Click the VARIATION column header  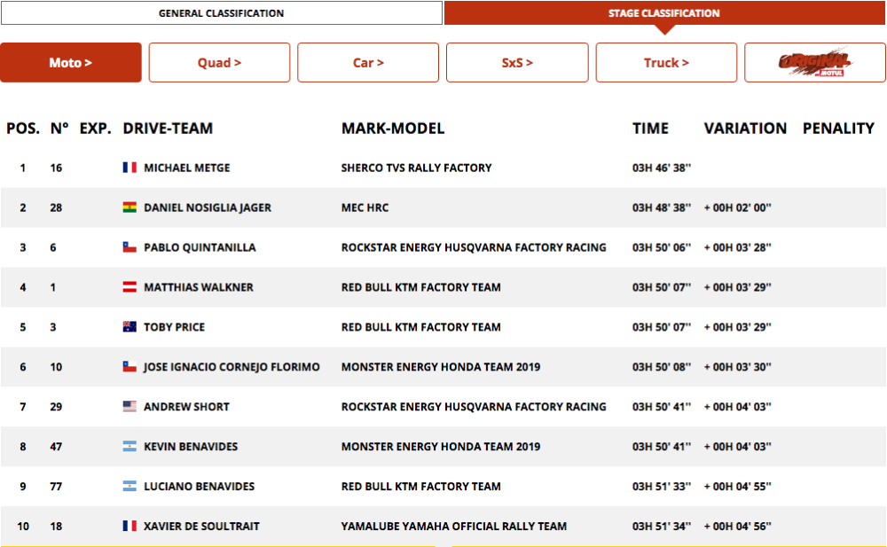click(745, 129)
